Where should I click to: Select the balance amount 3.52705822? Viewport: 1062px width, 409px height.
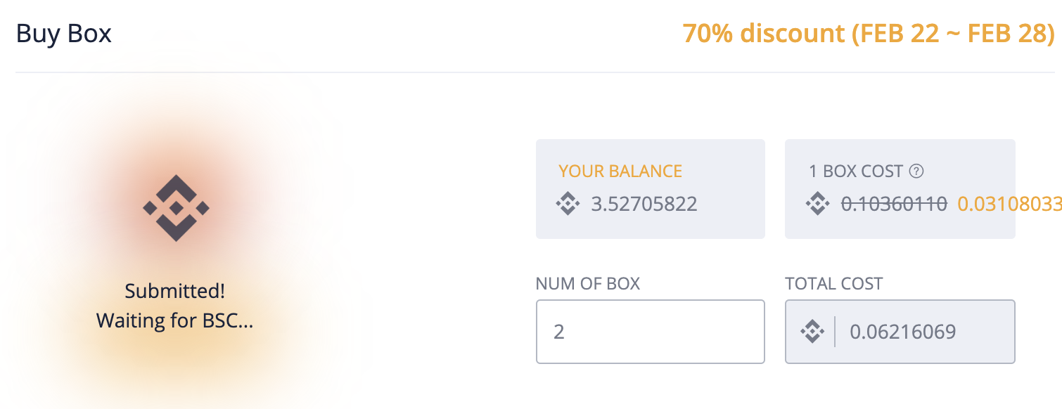pyautogui.click(x=644, y=204)
